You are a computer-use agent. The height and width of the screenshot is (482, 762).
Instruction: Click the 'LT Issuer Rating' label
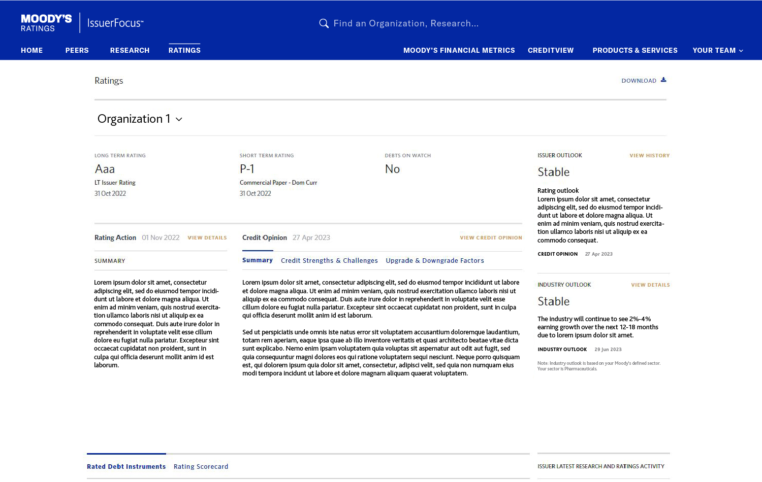(x=115, y=183)
